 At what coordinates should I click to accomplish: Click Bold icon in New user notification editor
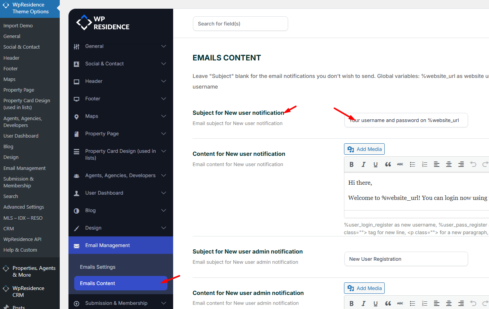pos(352,164)
